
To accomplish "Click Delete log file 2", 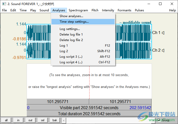I will click(71, 40).
